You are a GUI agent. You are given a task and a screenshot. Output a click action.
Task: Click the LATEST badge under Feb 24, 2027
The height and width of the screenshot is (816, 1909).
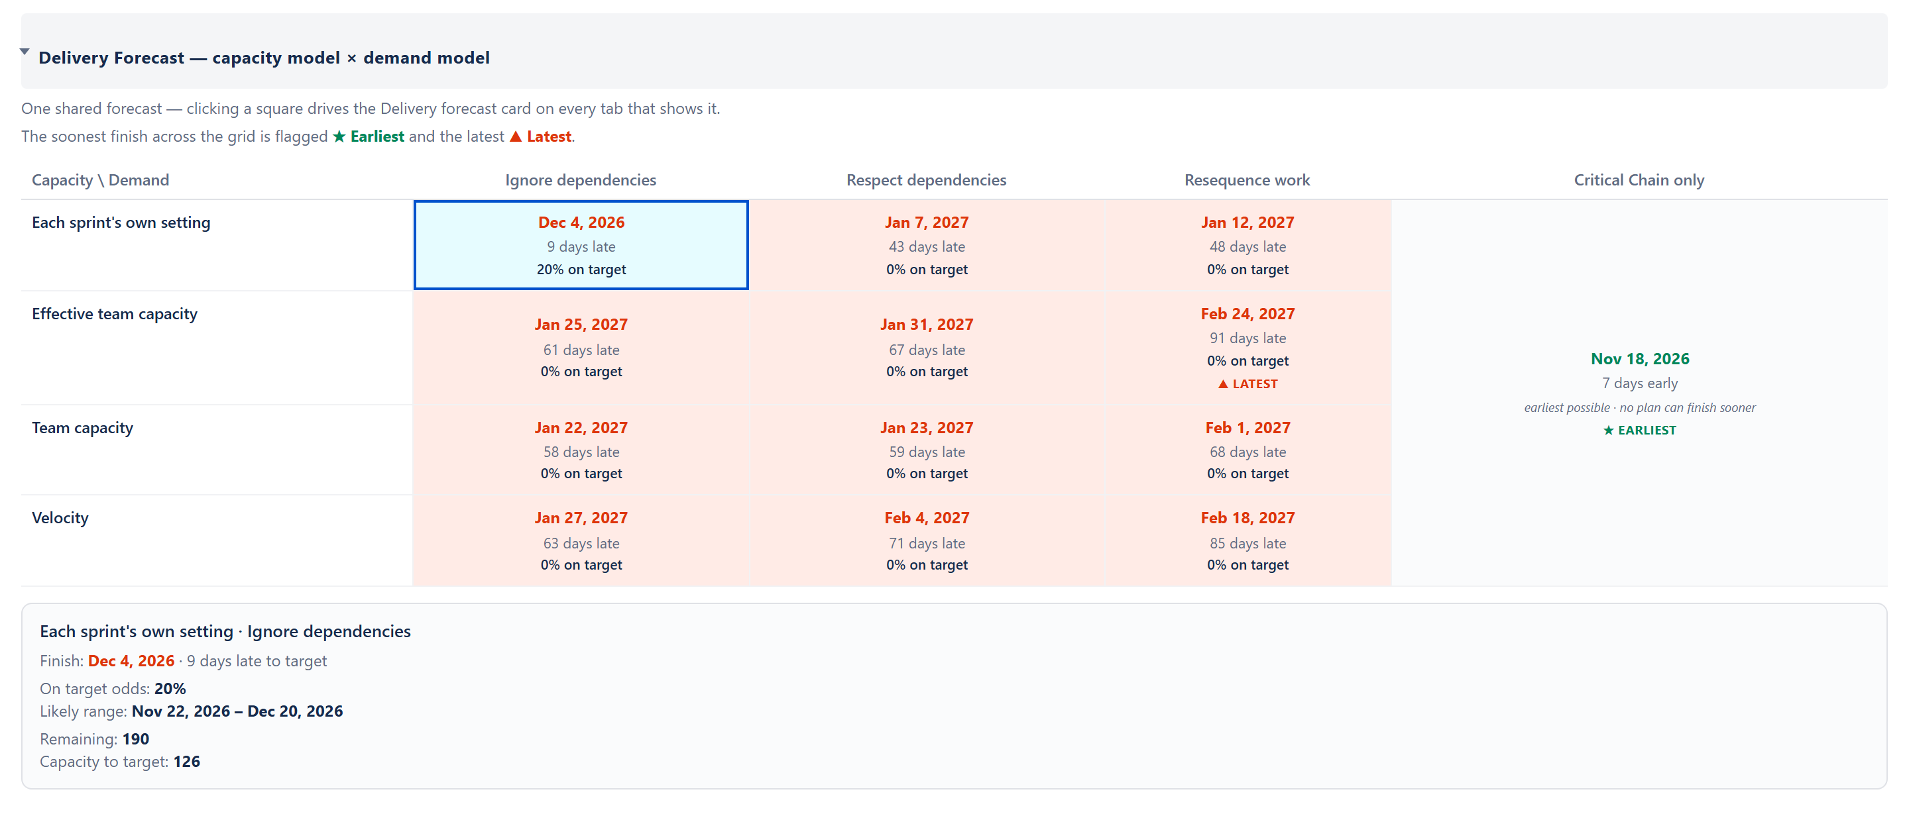coord(1248,383)
